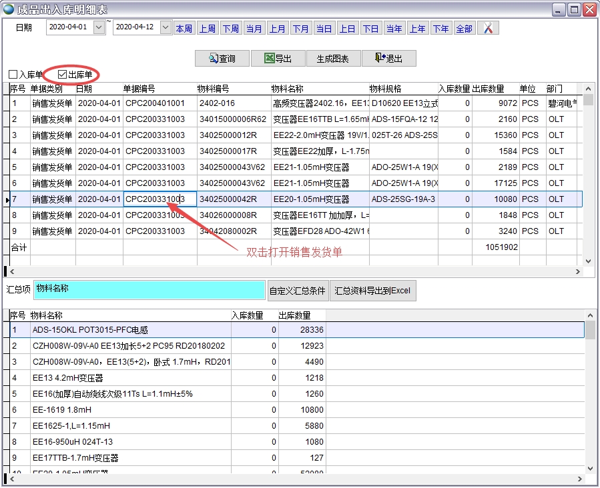The image size is (600, 488).
Task: Click the 退出 exit button
Action: coord(388,59)
